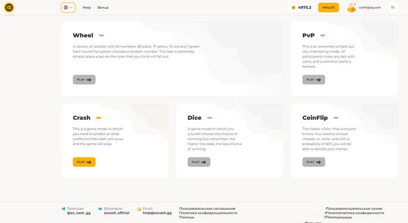Viewport: 408px width, 223px height.
Task: Open the Bonus menu item
Action: point(103,7)
